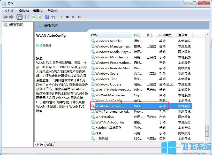The image size is (212, 155).
Task: Open the 查看(V) menu
Action: pyautogui.click(x=38, y=11)
